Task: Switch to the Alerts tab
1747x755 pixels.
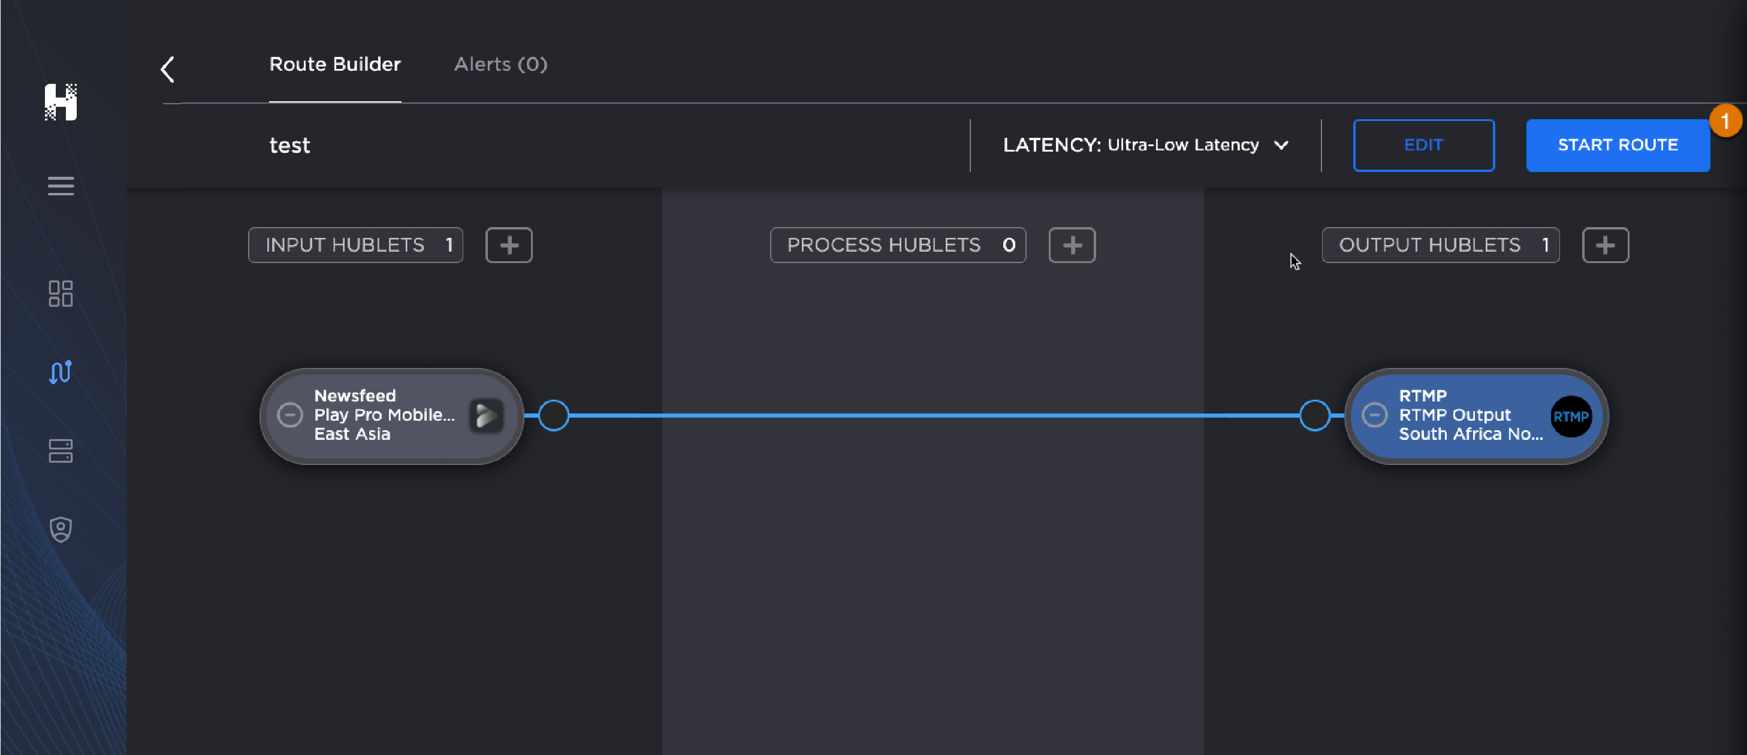Action: (x=500, y=65)
